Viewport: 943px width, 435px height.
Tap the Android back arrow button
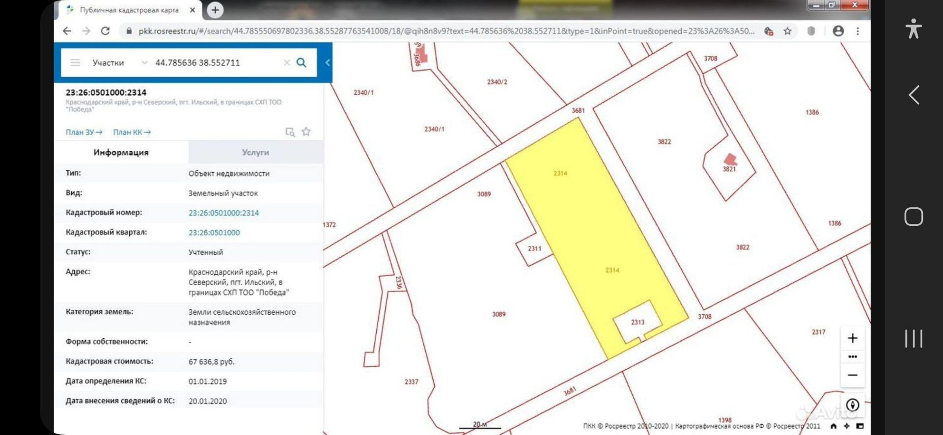(x=914, y=95)
